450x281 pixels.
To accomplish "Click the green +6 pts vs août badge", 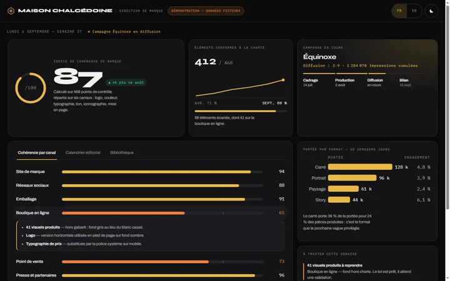I will pyautogui.click(x=126, y=82).
